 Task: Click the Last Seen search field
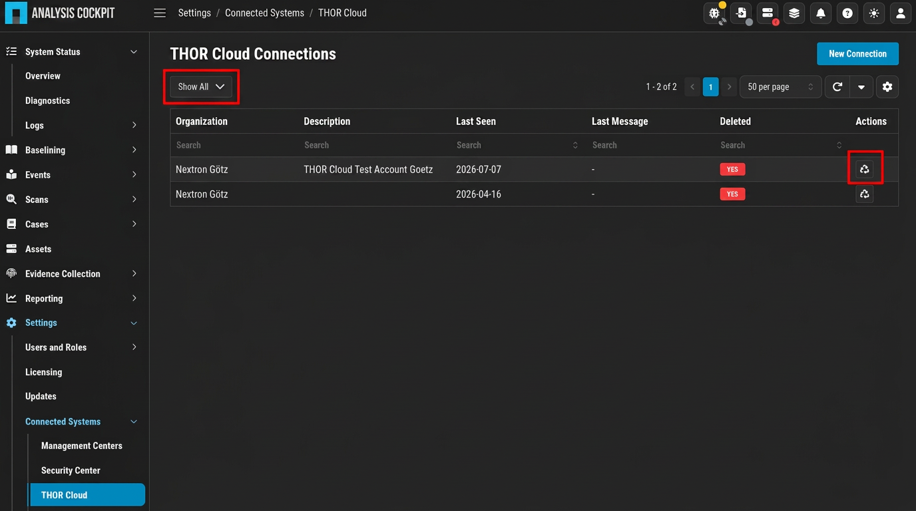pyautogui.click(x=513, y=145)
